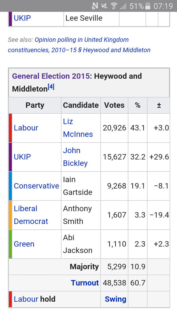Open footnote reference [4]

pos(51,87)
